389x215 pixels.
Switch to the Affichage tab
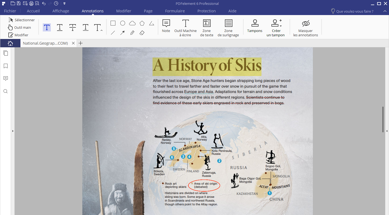click(x=61, y=11)
